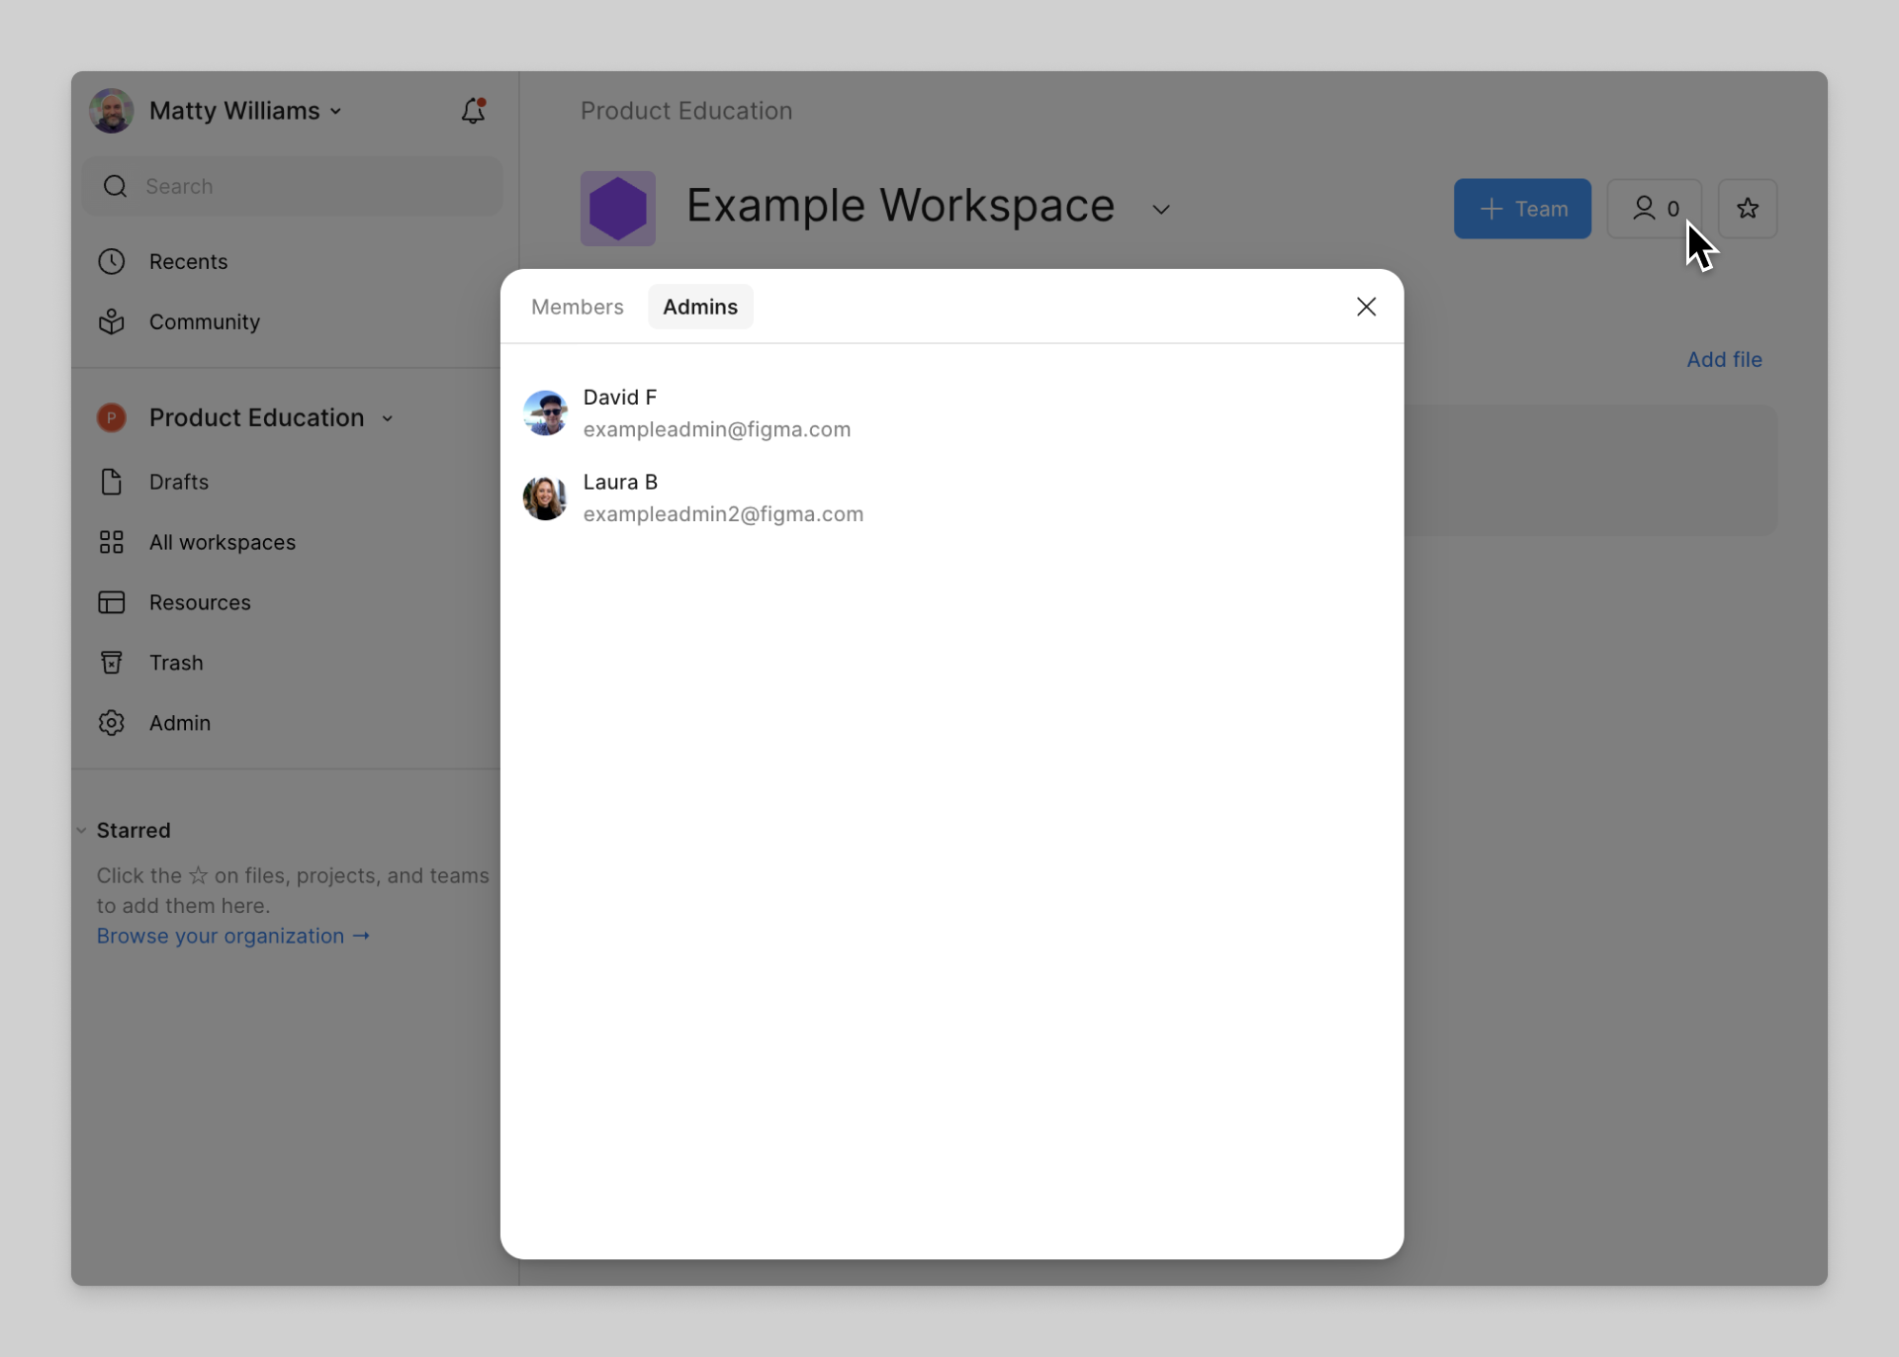Image resolution: width=1899 pixels, height=1357 pixels.
Task: Expand the Product Education org dropdown
Action: click(x=387, y=419)
